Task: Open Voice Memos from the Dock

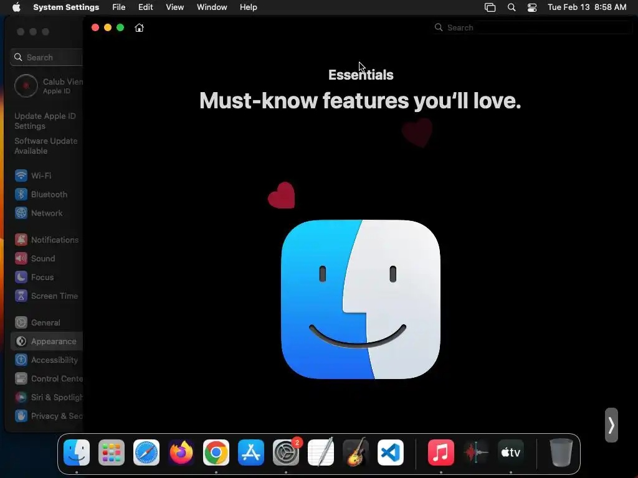Action: 476,452
